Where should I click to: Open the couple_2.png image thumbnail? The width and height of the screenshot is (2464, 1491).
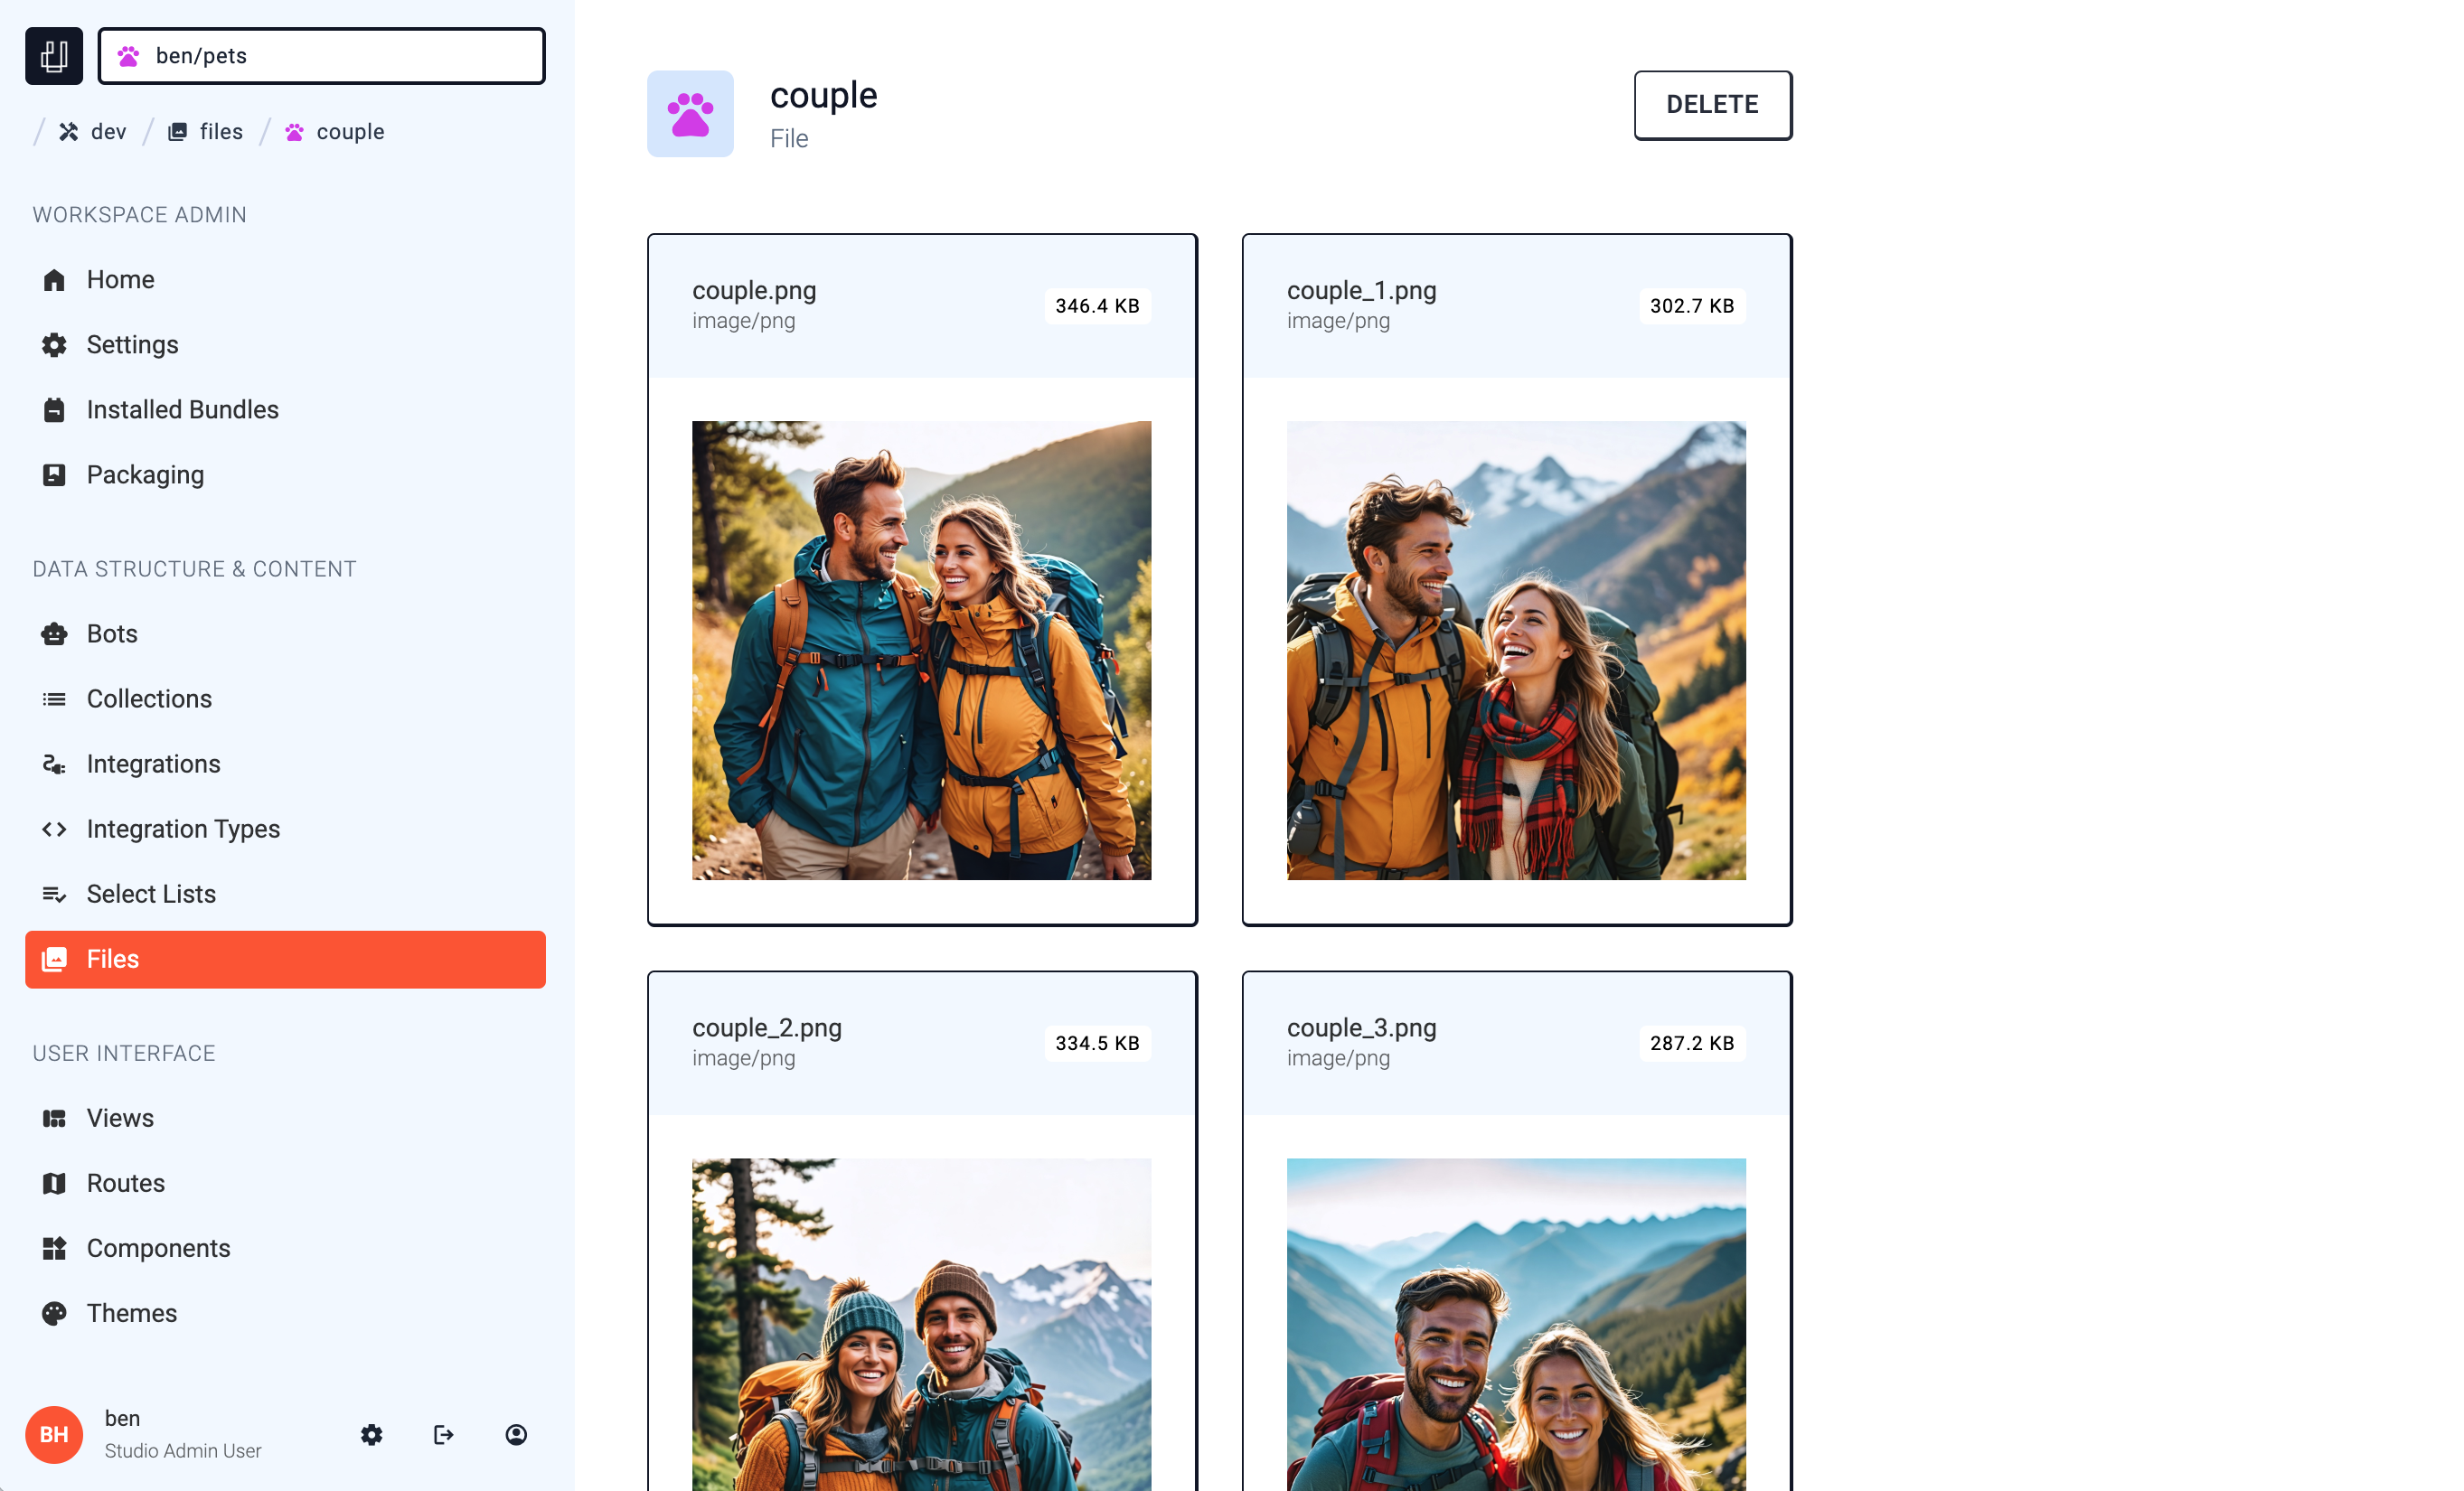[x=921, y=1324]
